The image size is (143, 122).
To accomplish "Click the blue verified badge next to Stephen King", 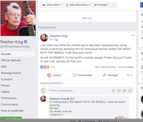I will click(x=25, y=42).
